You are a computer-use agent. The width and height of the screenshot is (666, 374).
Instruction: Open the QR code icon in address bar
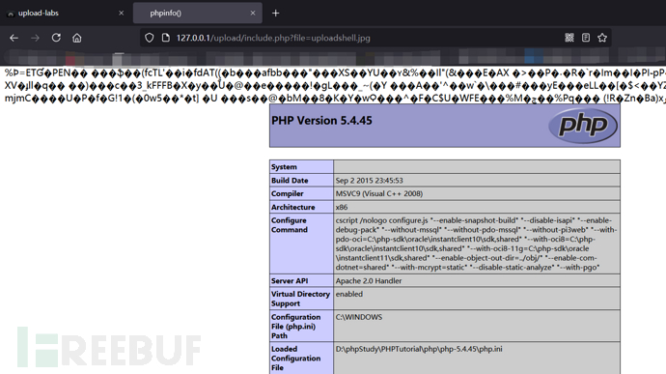569,38
